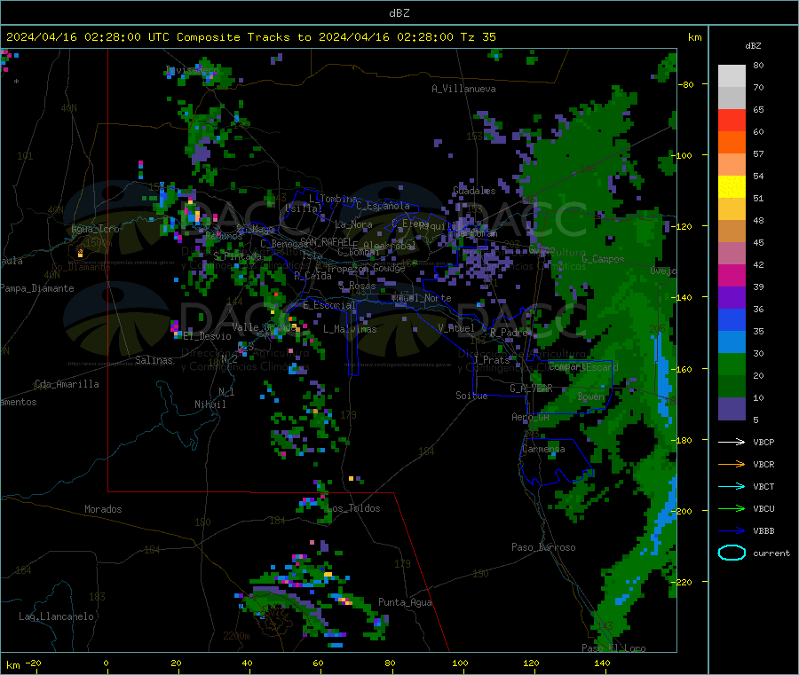Click the 'Los_Toldos' map label
This screenshot has width=799, height=675.
point(353,508)
